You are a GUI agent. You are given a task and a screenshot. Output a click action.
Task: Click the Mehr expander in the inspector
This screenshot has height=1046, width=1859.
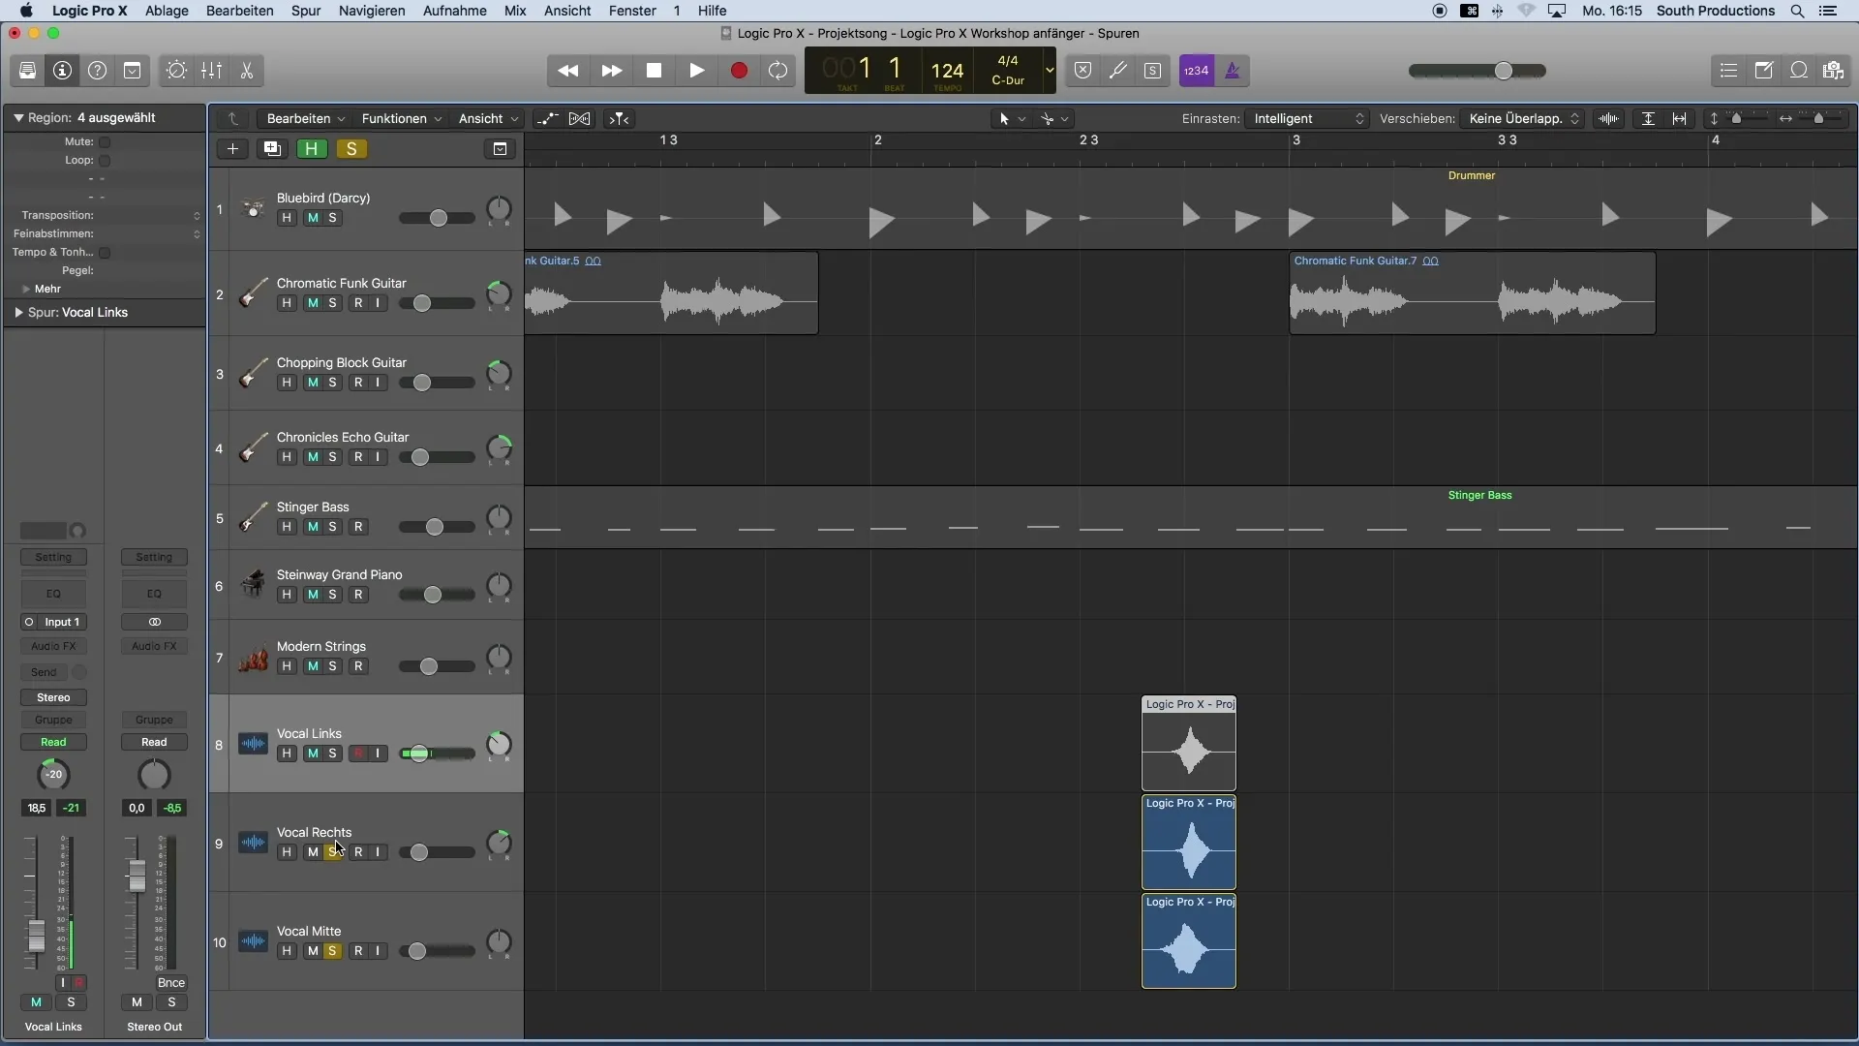point(27,288)
